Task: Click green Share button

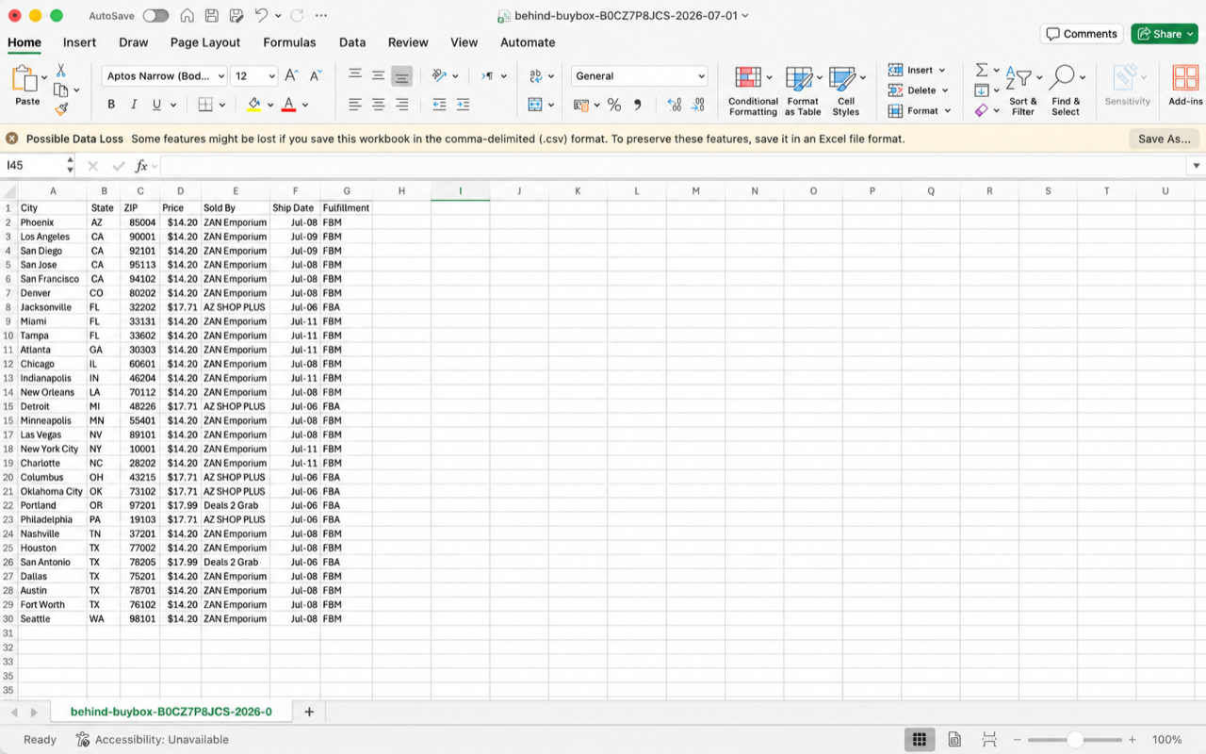Action: [x=1165, y=34]
